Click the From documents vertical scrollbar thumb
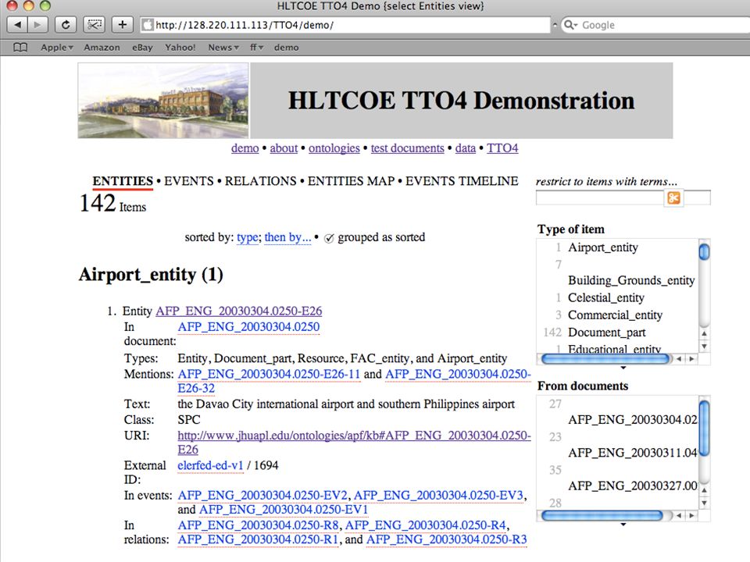Image resolution: width=750 pixels, height=562 pixels. [704, 429]
